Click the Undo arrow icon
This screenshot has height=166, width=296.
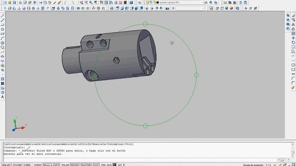pos(66,2)
